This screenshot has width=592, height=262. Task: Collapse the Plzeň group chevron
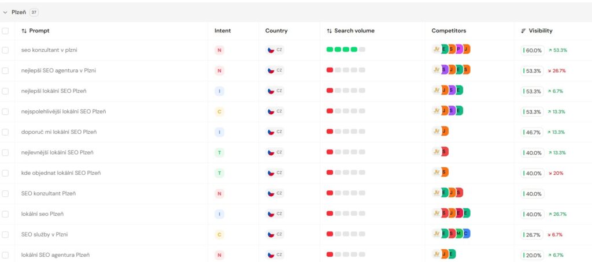[x=5, y=13]
